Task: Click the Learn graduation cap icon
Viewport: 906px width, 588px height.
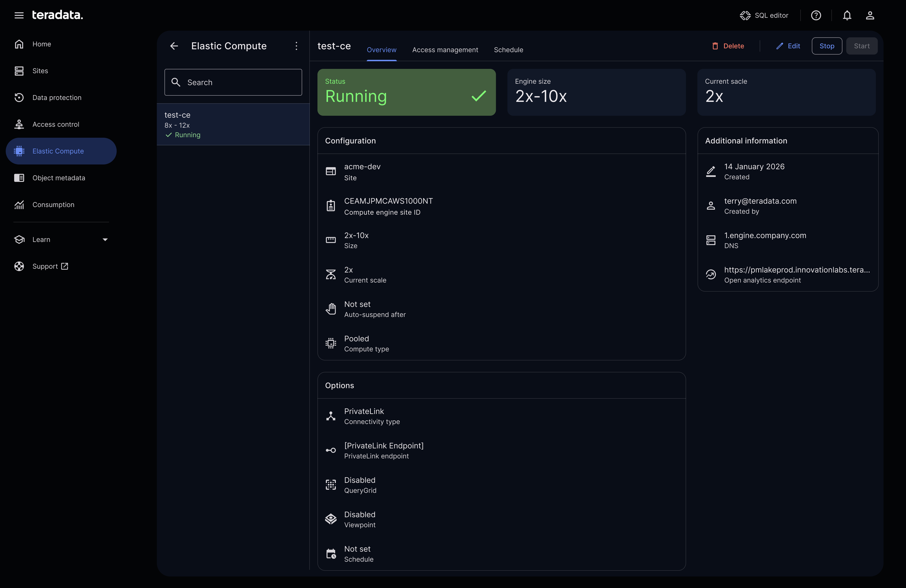Action: coord(19,239)
